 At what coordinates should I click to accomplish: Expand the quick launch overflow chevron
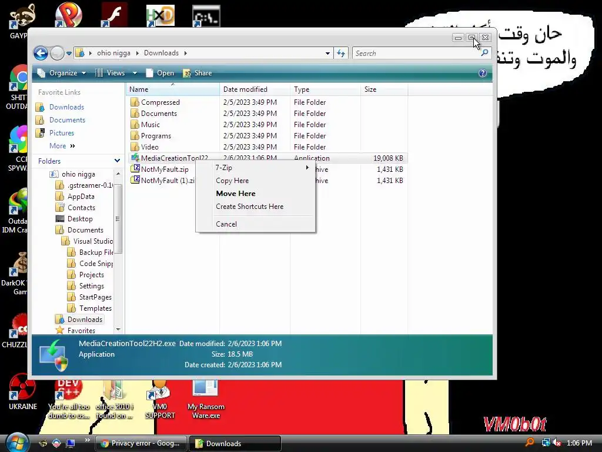pyautogui.click(x=88, y=440)
